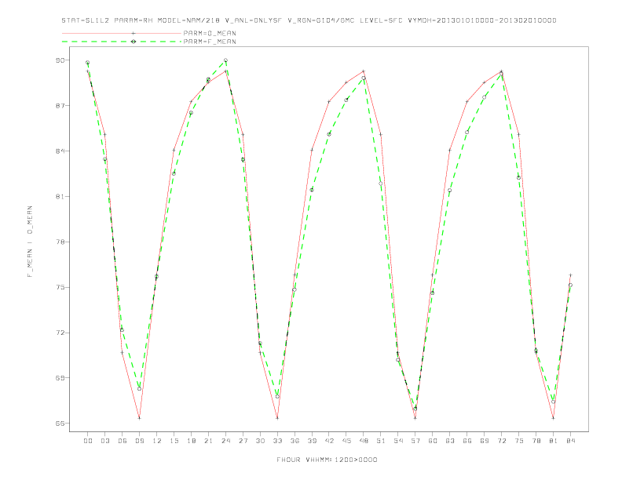This screenshot has height=480, width=622.
Task: Click the PARM=O_MEAN legend label
Action: [210, 33]
